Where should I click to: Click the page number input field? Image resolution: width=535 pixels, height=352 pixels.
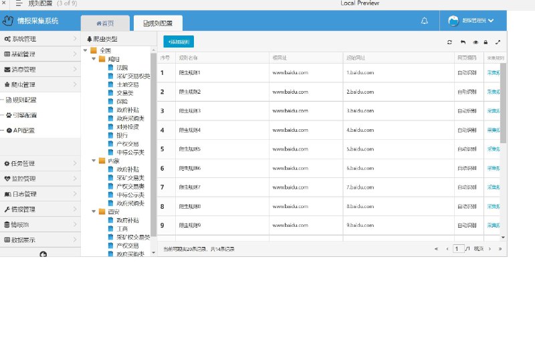coord(458,249)
